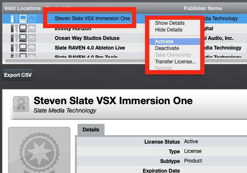The height and width of the screenshot is (173, 247).
Task: Click computer location icon in VSX Immersion row
Action: (23, 18)
